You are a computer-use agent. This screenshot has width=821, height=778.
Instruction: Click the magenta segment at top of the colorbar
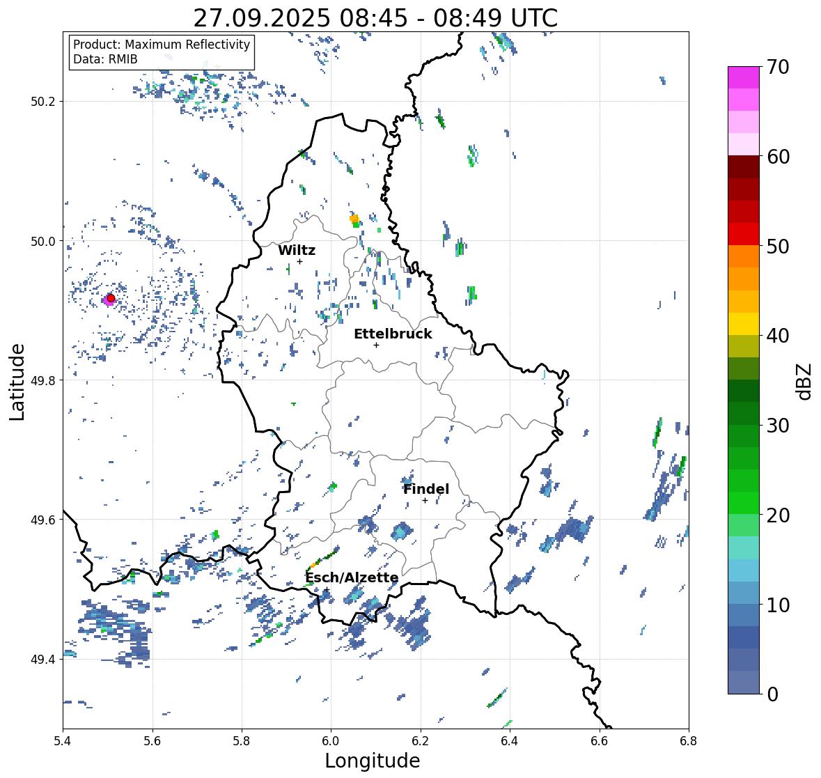click(x=744, y=77)
